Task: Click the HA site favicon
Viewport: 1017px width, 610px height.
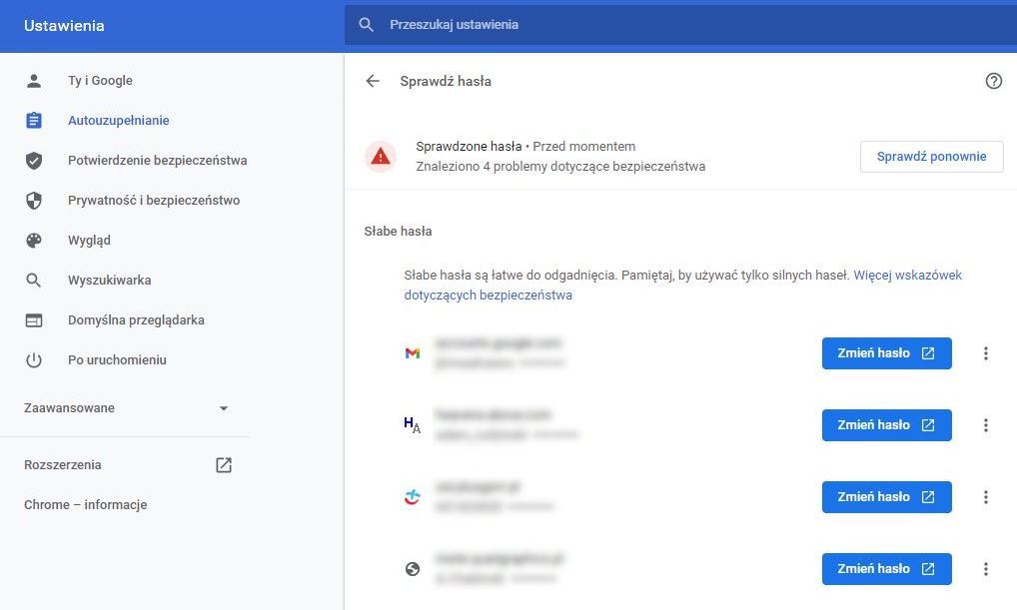Action: pyautogui.click(x=412, y=425)
